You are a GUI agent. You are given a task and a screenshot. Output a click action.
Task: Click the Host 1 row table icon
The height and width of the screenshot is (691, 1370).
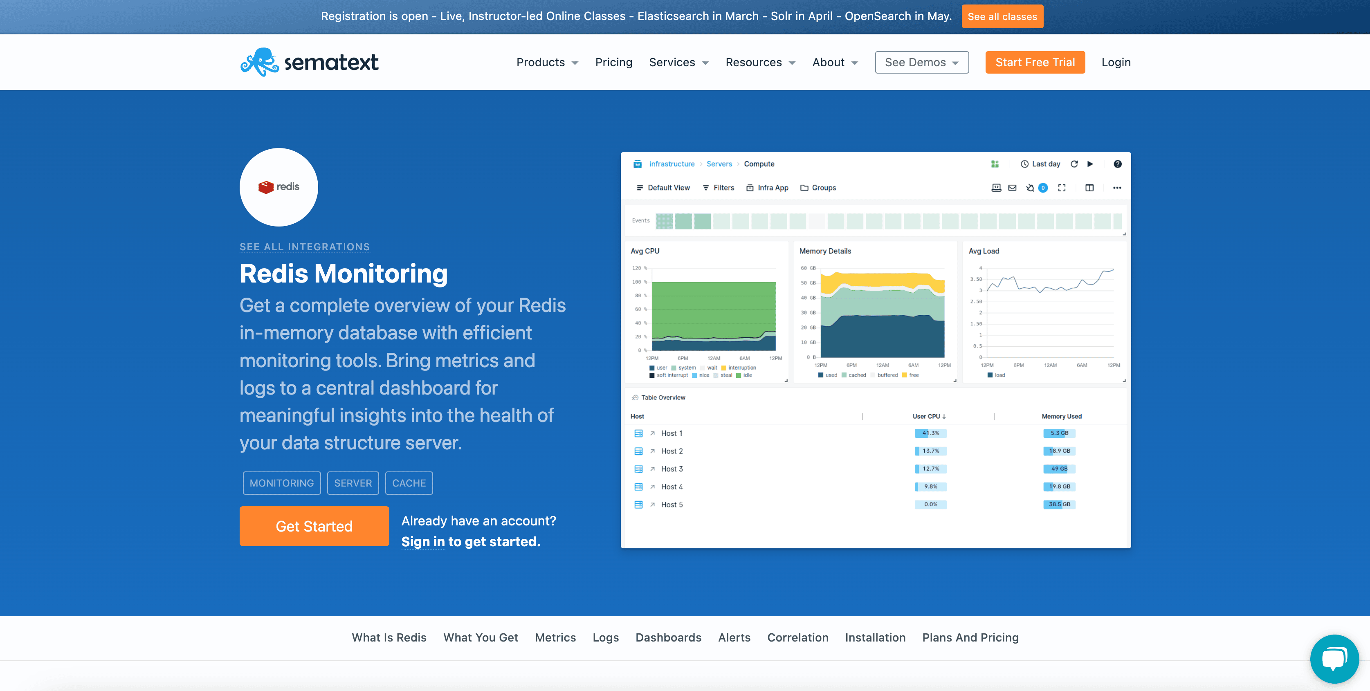click(638, 433)
